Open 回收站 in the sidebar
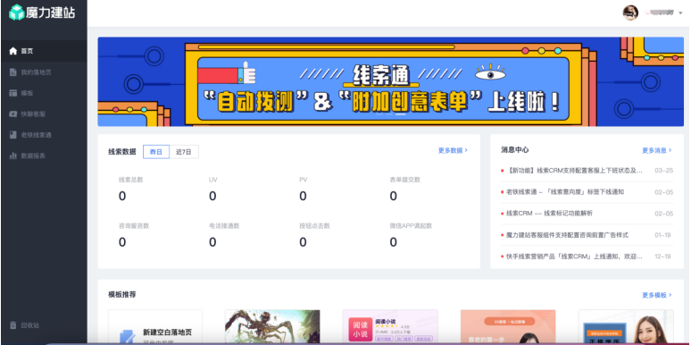Screen dimensions: 691x345 tap(44, 325)
